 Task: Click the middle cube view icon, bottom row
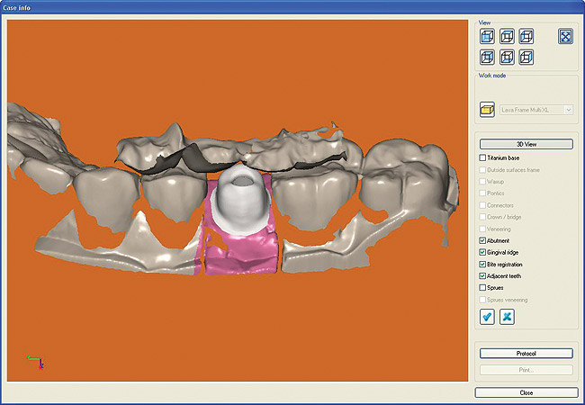point(507,58)
